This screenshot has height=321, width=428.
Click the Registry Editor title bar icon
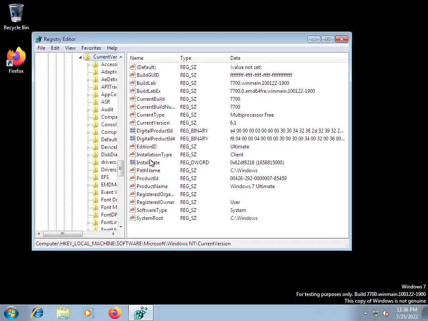pyautogui.click(x=39, y=39)
